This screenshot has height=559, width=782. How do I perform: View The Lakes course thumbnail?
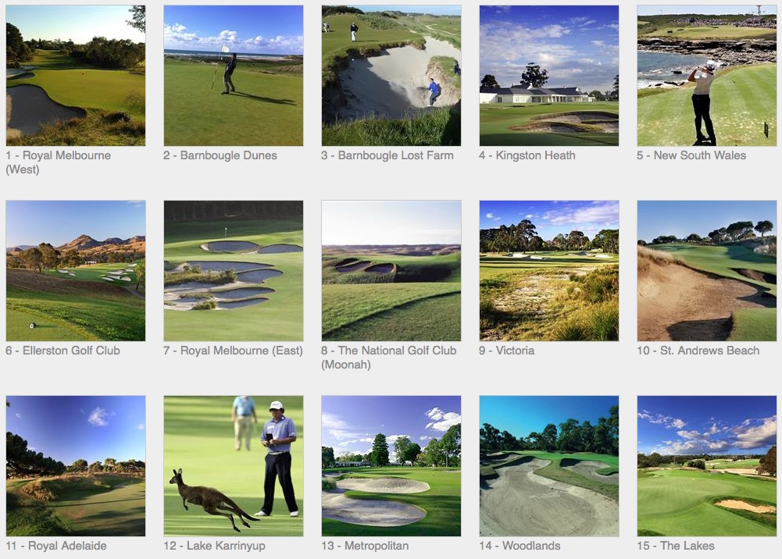(x=707, y=466)
